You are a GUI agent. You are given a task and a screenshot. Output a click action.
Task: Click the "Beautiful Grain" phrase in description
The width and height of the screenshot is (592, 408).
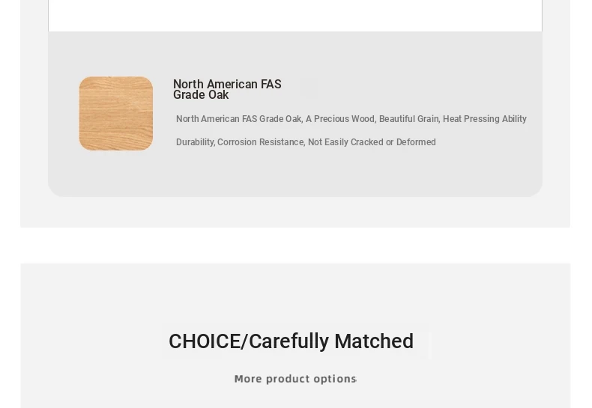point(409,119)
